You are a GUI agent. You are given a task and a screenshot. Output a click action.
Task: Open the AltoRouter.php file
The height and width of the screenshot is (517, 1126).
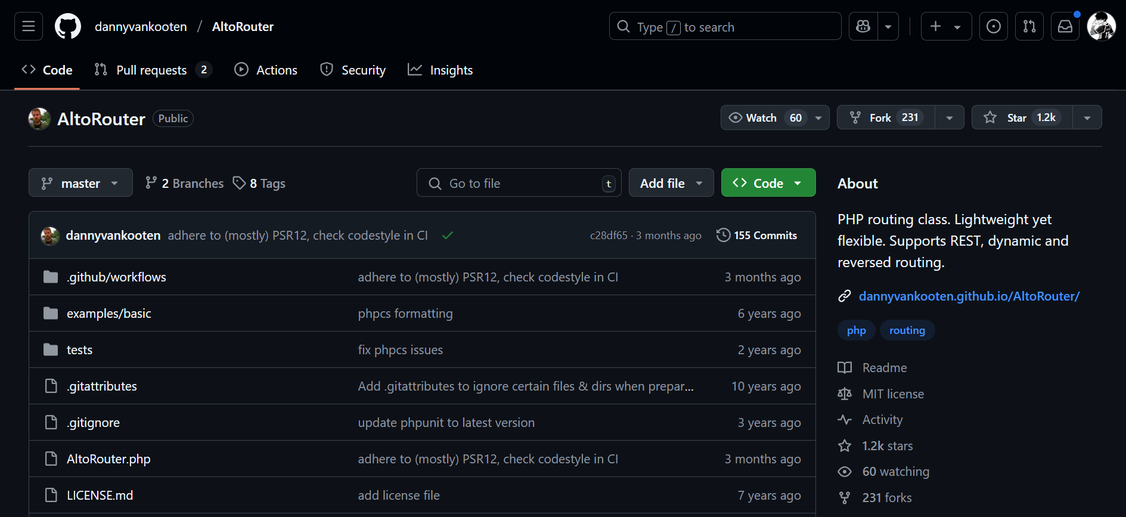point(108,459)
